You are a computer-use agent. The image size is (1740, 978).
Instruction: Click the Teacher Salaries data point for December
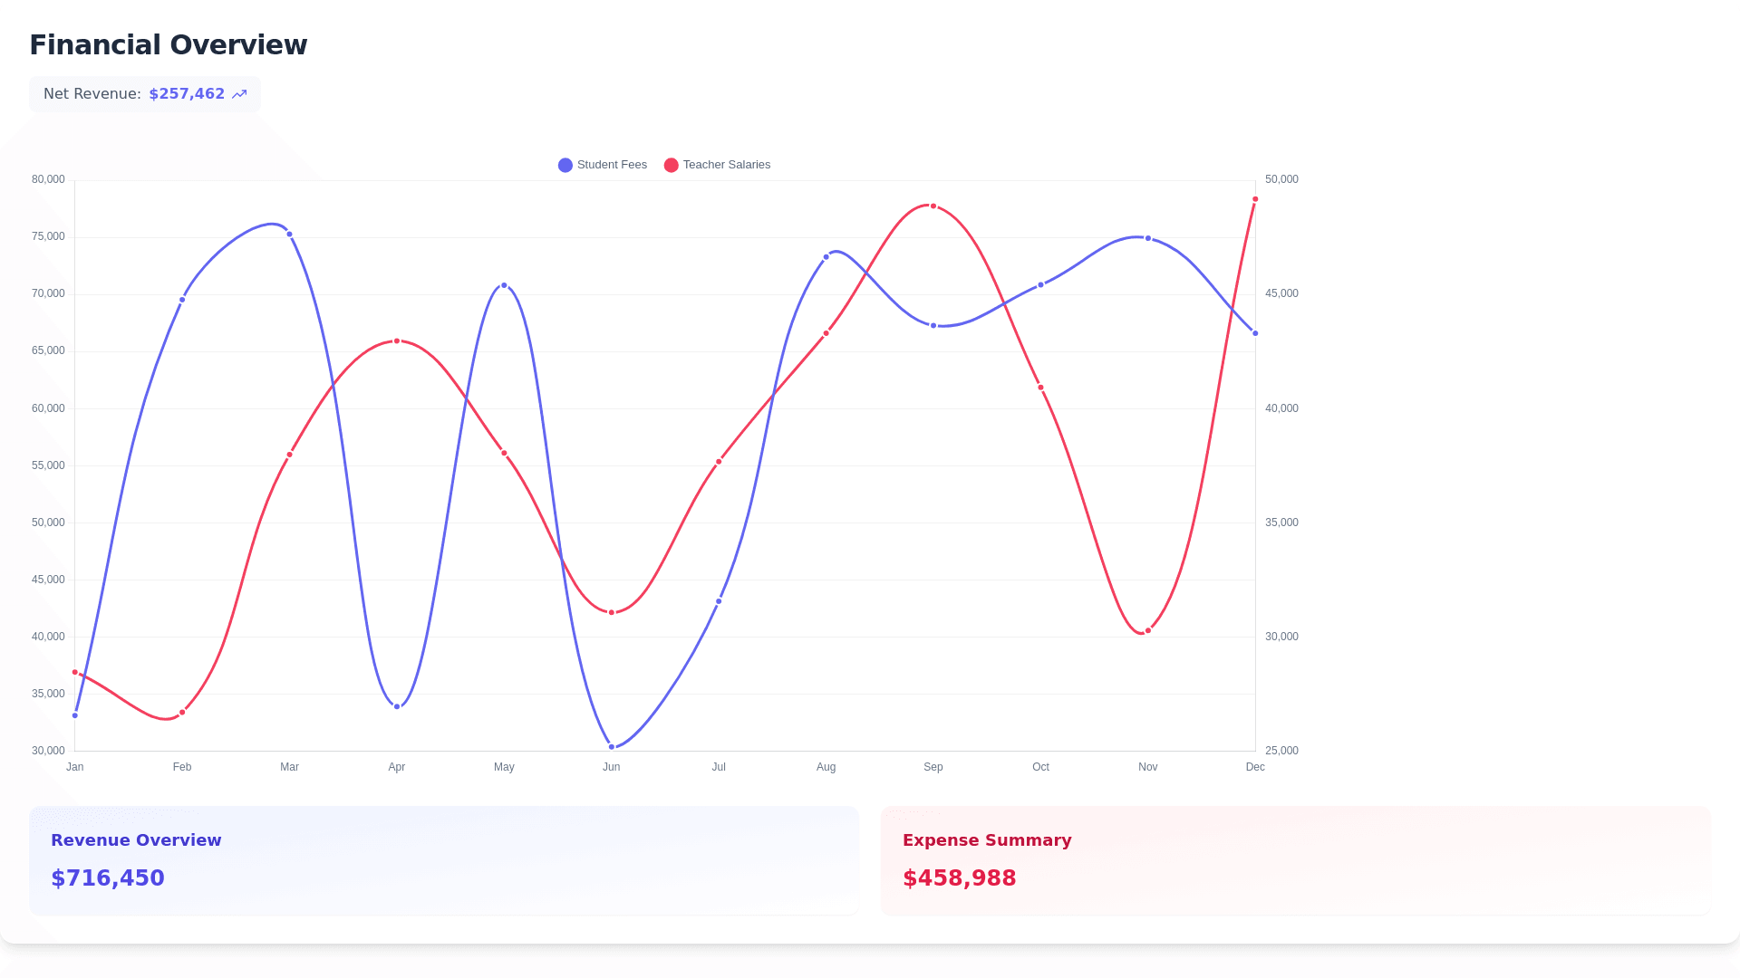click(x=1255, y=199)
